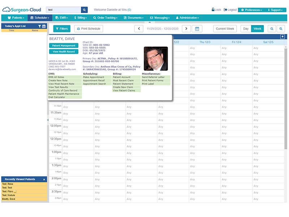The width and height of the screenshot is (289, 217).
Task: Switch to Week view
Action: coord(257,29)
